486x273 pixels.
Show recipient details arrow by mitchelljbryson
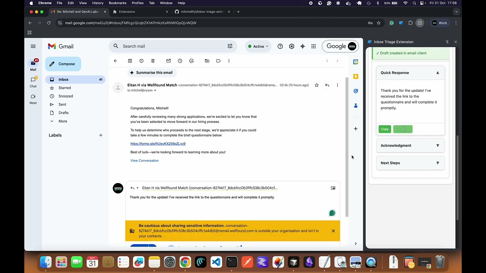[155, 91]
